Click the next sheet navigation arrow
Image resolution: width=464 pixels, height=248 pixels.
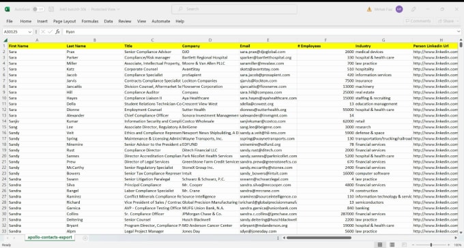[14, 238]
